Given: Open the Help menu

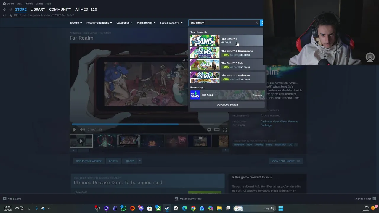Looking at the screenshot, I should click(x=49, y=4).
